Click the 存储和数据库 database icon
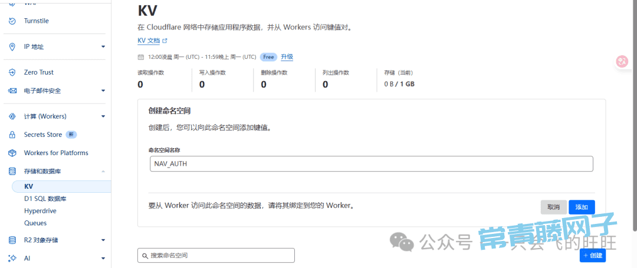This screenshot has height=268, width=637. coord(12,172)
